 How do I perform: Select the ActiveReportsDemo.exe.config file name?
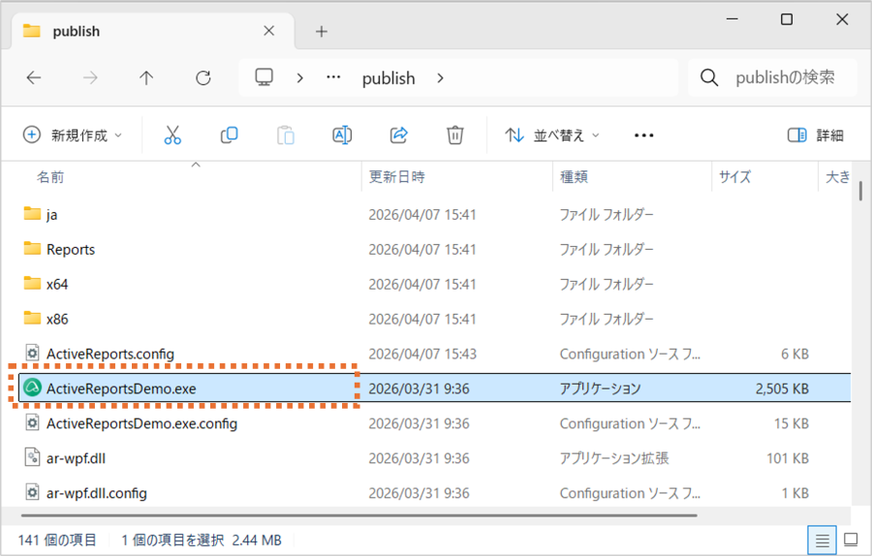click(141, 423)
